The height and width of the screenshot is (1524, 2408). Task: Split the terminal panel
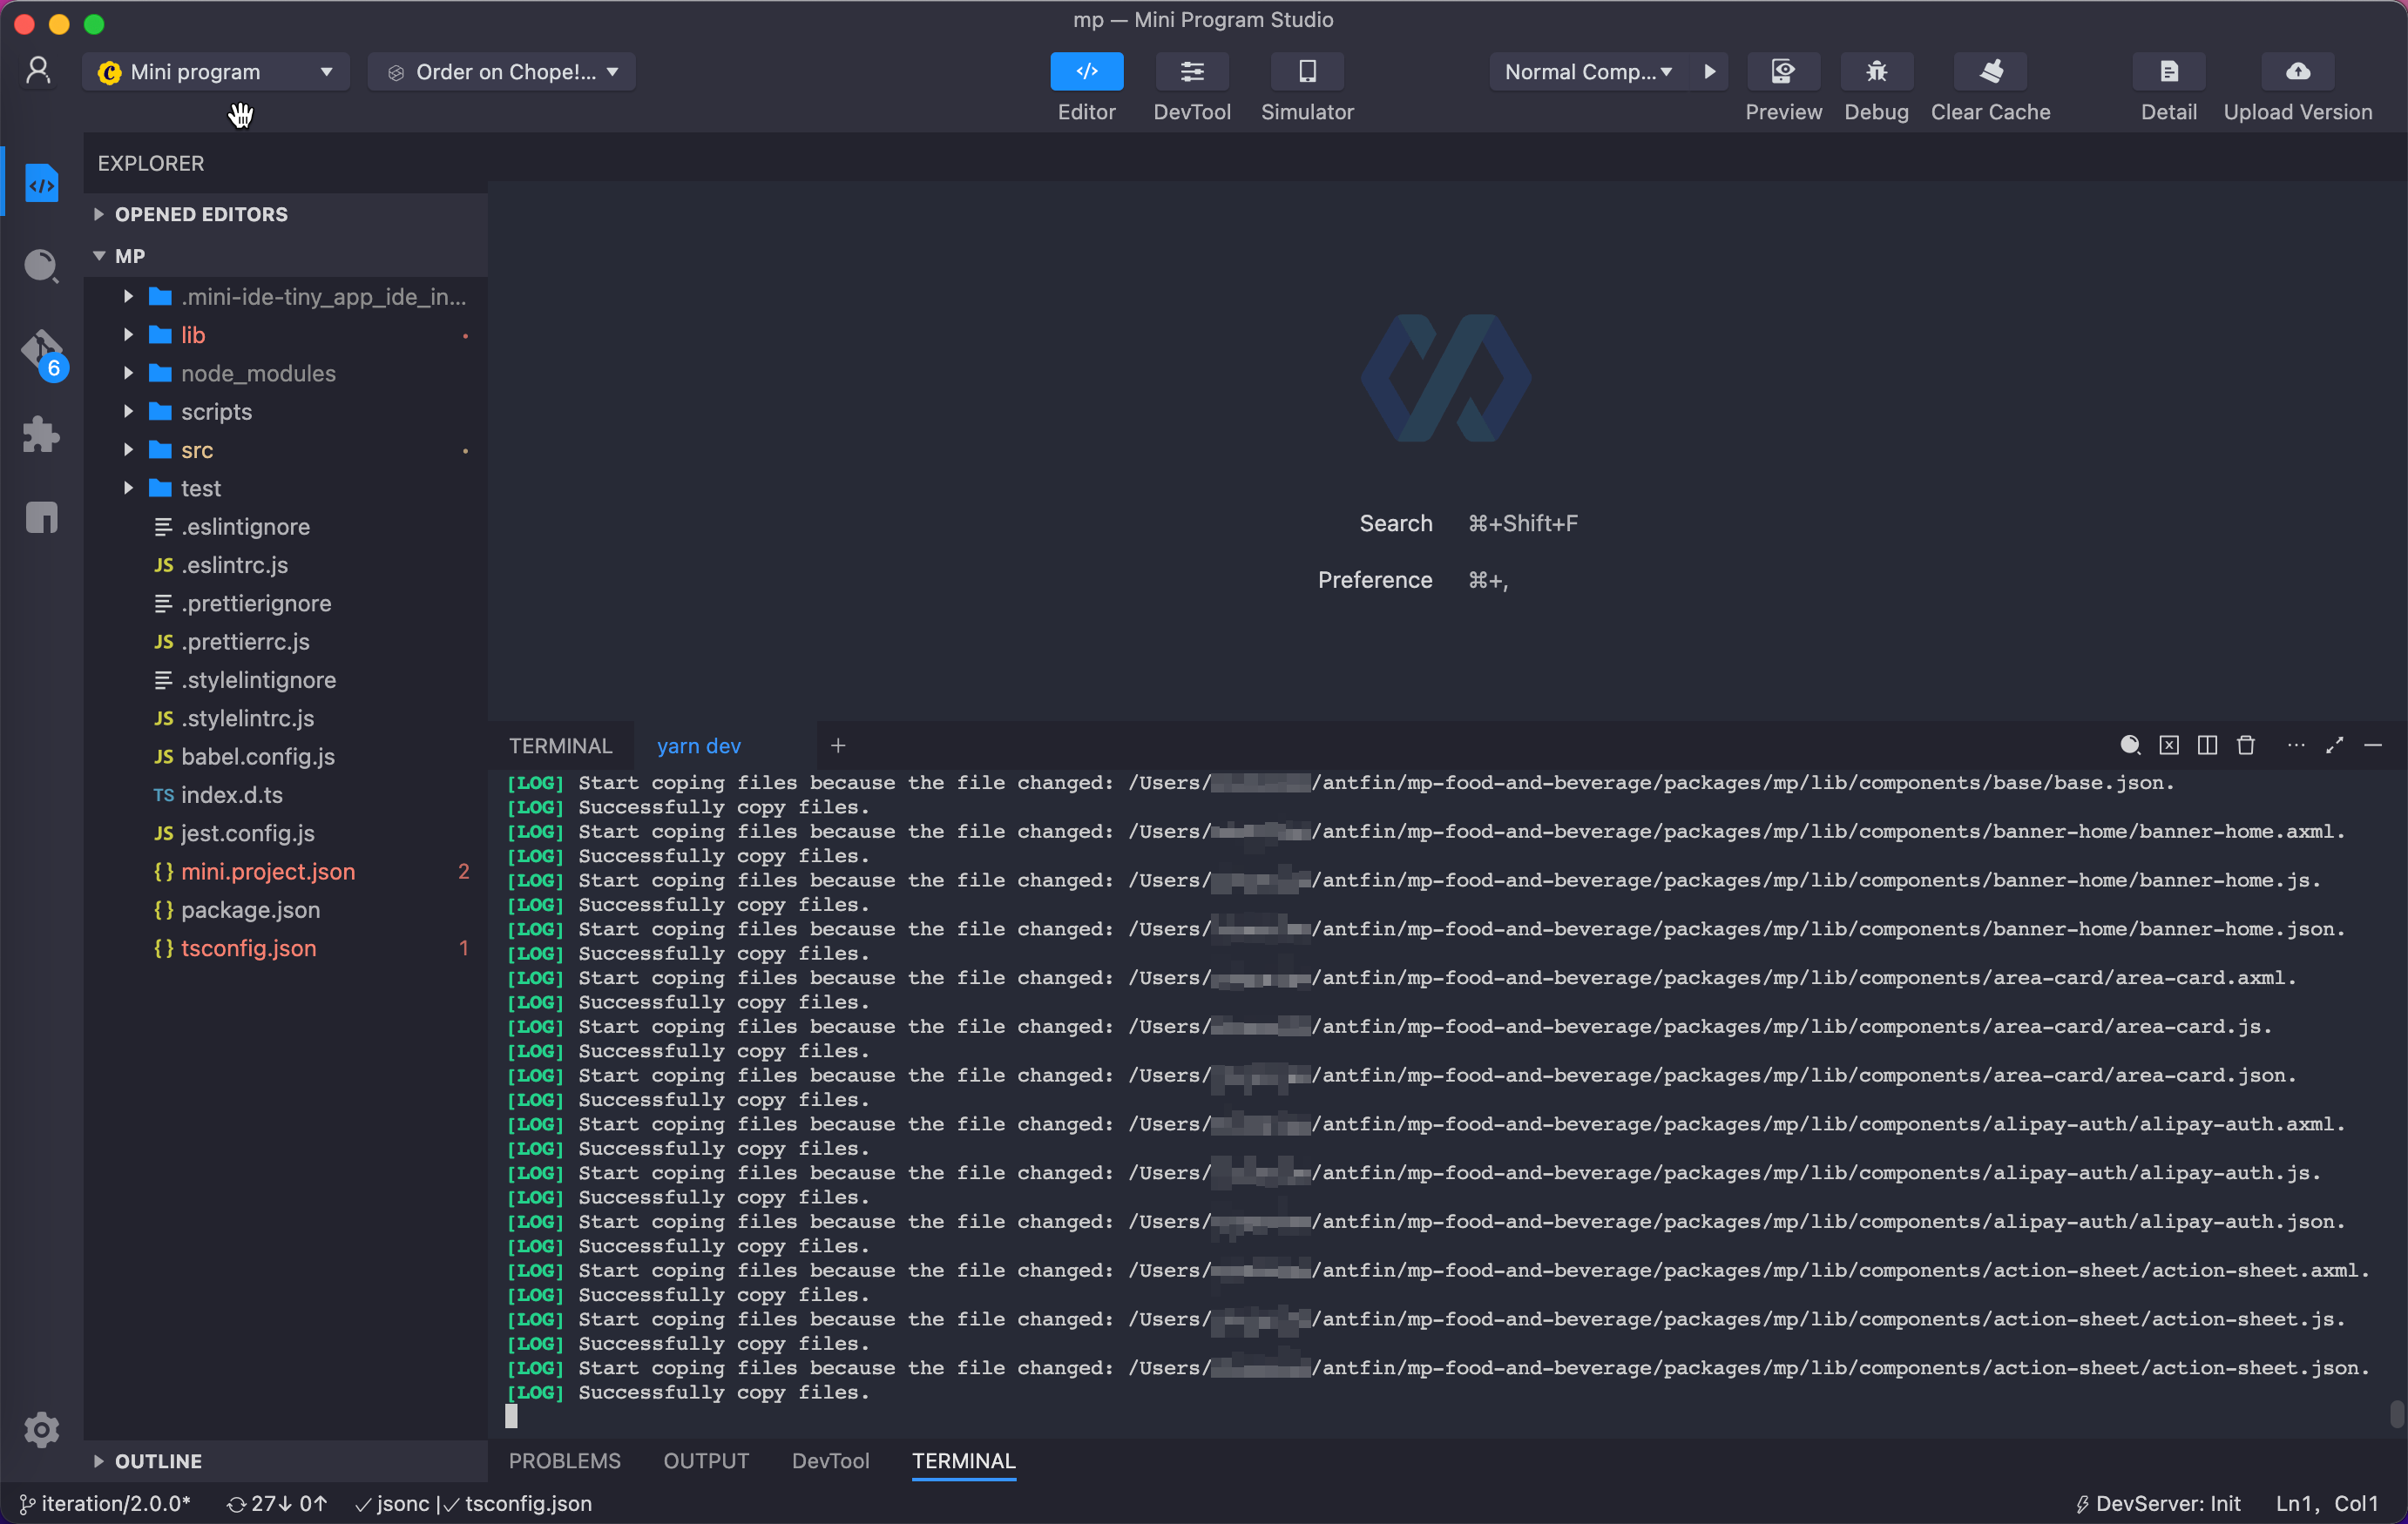coord(2207,745)
